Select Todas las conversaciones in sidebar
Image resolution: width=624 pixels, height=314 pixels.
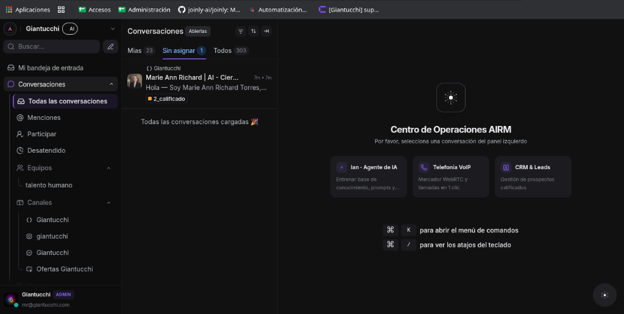click(66, 102)
